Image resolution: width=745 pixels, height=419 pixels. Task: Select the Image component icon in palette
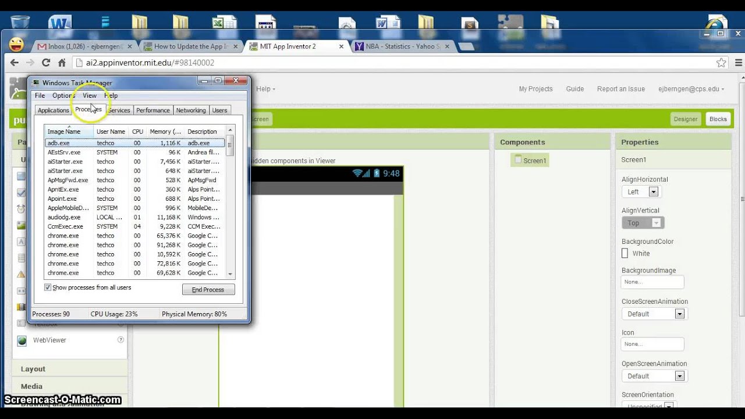[22, 225]
